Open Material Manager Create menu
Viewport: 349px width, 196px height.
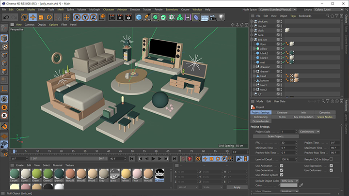point(19,166)
